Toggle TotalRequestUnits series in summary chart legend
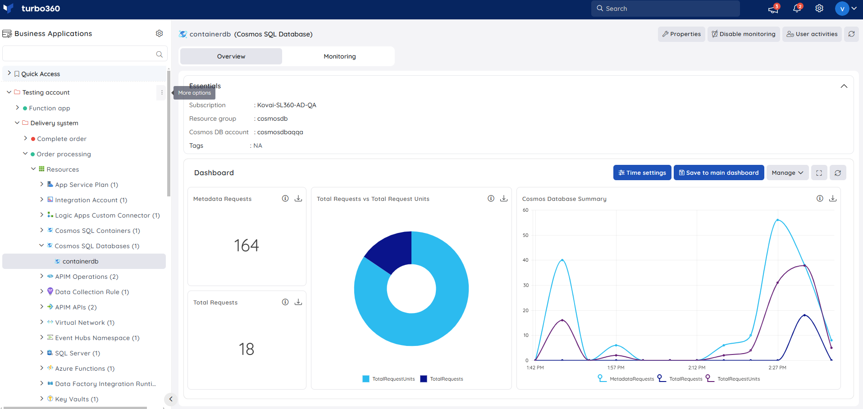 coord(732,379)
